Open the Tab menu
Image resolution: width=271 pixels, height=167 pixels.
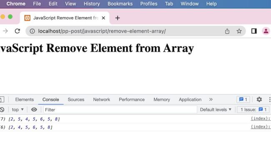coord(169,4)
